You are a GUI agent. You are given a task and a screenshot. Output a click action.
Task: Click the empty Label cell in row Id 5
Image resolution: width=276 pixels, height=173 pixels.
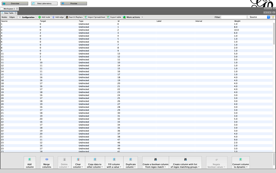point(176,39)
